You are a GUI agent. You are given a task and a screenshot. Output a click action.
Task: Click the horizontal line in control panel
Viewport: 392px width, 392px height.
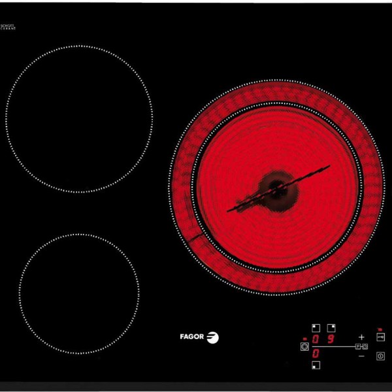click(333, 346)
